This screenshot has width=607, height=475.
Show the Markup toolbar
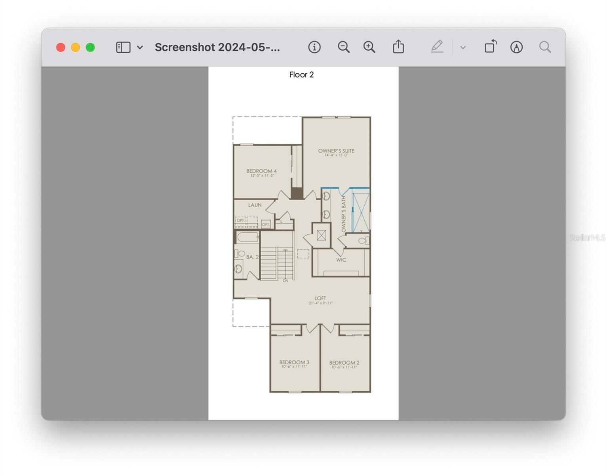click(x=516, y=47)
